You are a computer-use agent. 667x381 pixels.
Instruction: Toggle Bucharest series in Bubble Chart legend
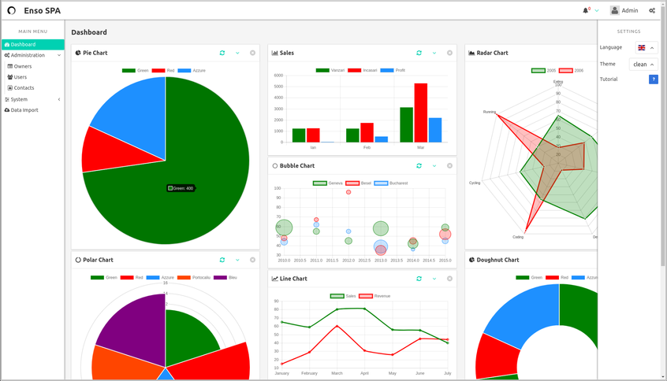click(x=391, y=183)
